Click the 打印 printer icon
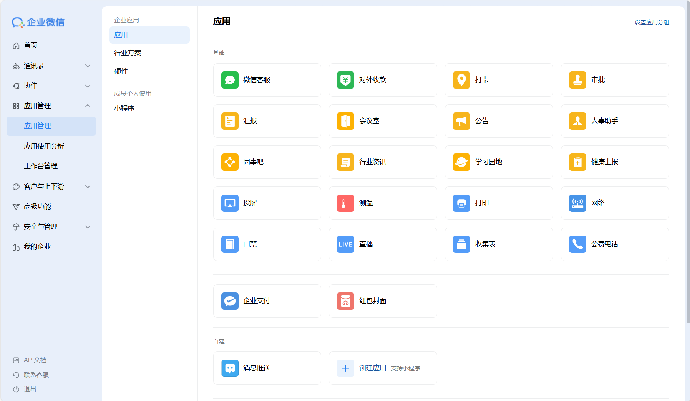This screenshot has width=690, height=401. coord(461,203)
